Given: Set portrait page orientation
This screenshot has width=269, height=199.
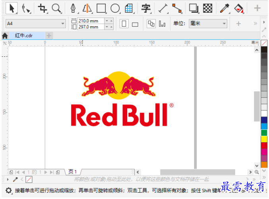Looking at the screenshot, I should tap(124, 24).
